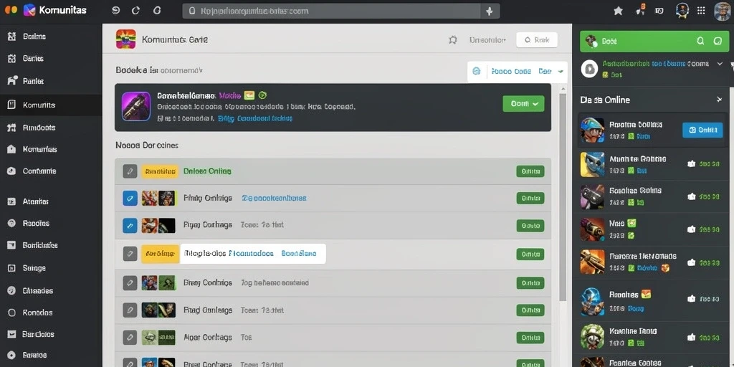Click the blue button on first online game
The height and width of the screenshot is (367, 734).
coord(702,130)
